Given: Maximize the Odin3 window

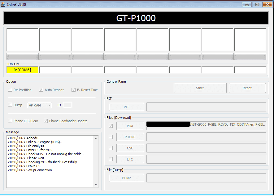Looking at the screenshot, I should (257, 5).
